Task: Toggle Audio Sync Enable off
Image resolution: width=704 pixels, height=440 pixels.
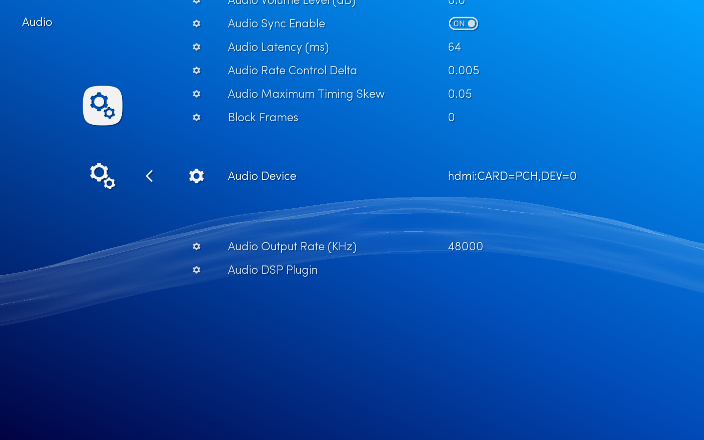Action: pyautogui.click(x=463, y=23)
